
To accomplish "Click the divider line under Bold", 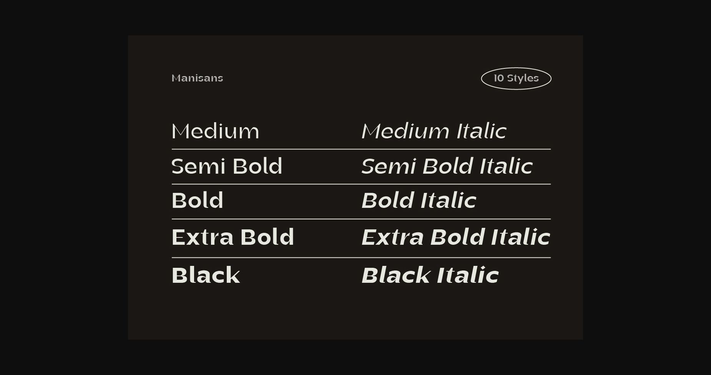I will click(x=361, y=219).
